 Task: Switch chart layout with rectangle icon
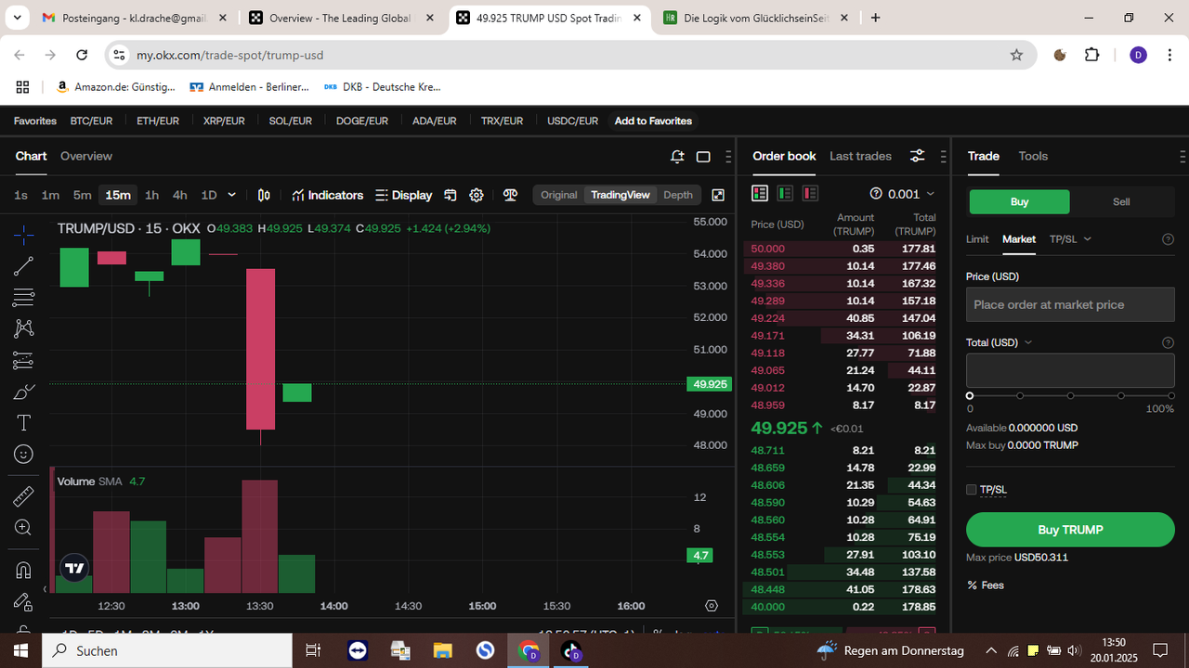pyautogui.click(x=703, y=156)
